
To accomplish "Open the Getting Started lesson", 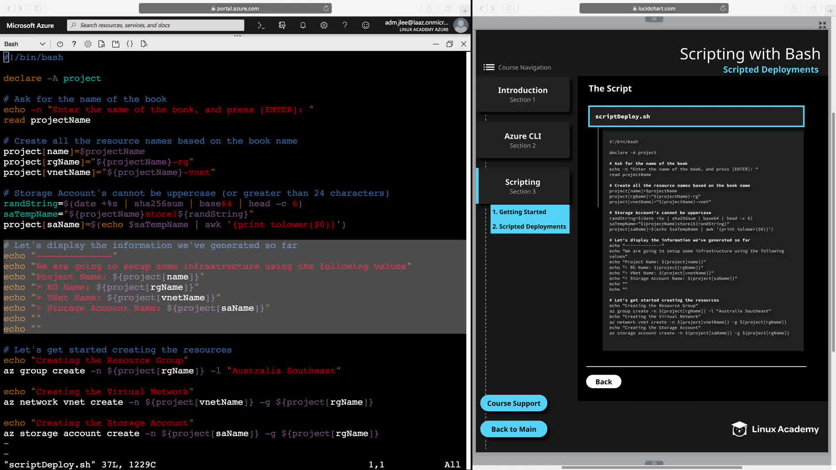I will [x=519, y=212].
